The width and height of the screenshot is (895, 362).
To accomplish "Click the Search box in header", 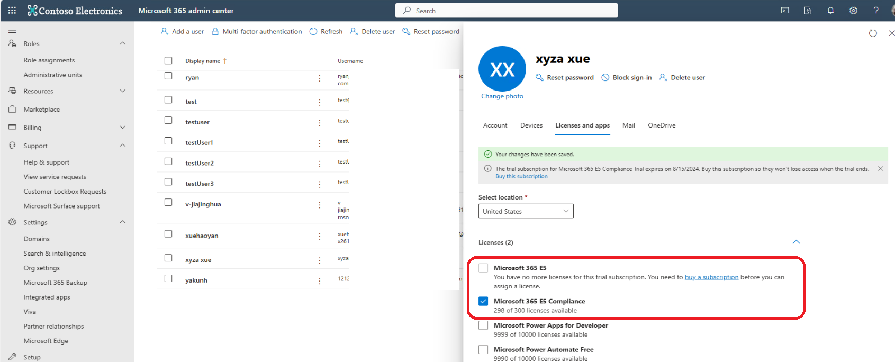I will [507, 11].
